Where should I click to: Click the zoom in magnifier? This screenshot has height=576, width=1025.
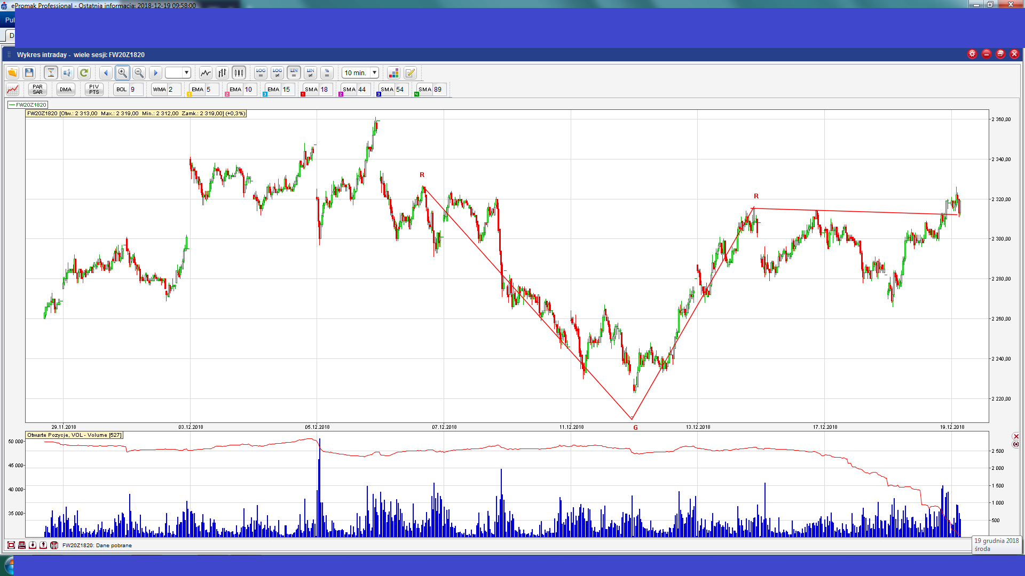[x=122, y=73]
